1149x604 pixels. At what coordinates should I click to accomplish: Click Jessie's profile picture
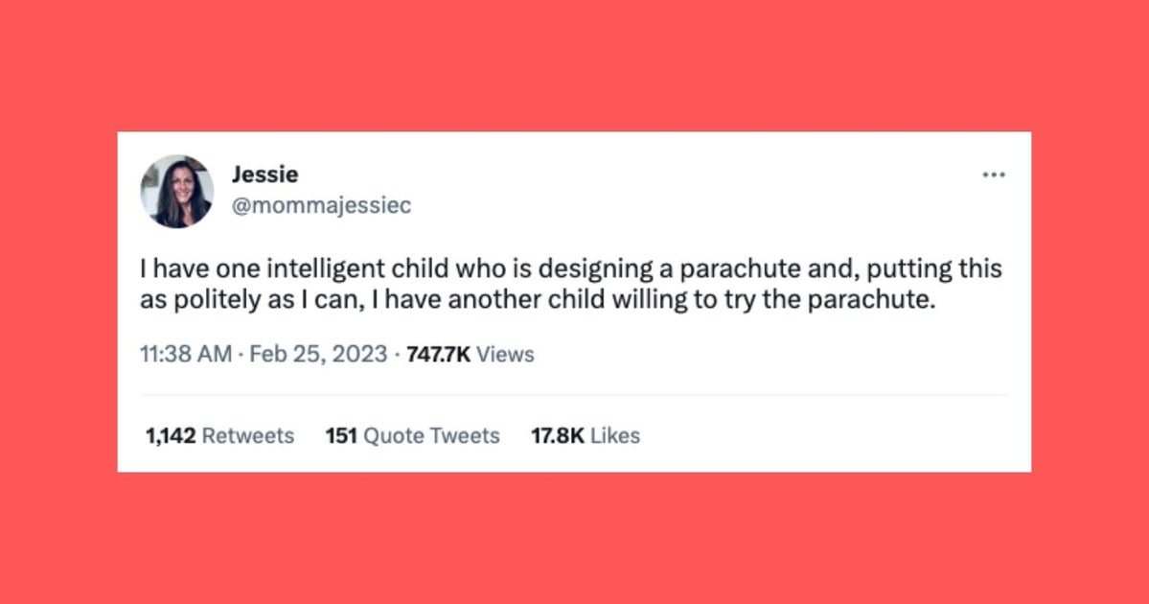(177, 189)
